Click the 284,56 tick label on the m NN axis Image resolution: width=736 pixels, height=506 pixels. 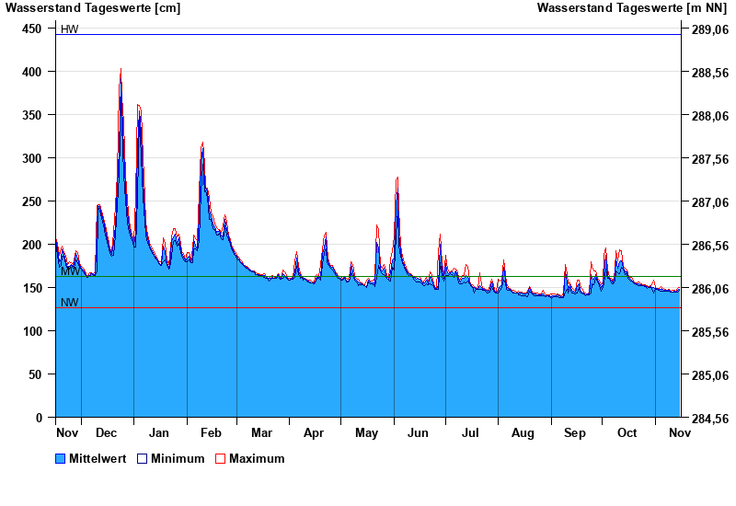point(709,418)
